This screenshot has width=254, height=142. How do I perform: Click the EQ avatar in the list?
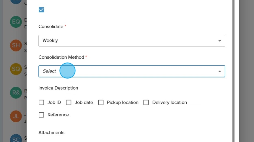(x=16, y=22)
